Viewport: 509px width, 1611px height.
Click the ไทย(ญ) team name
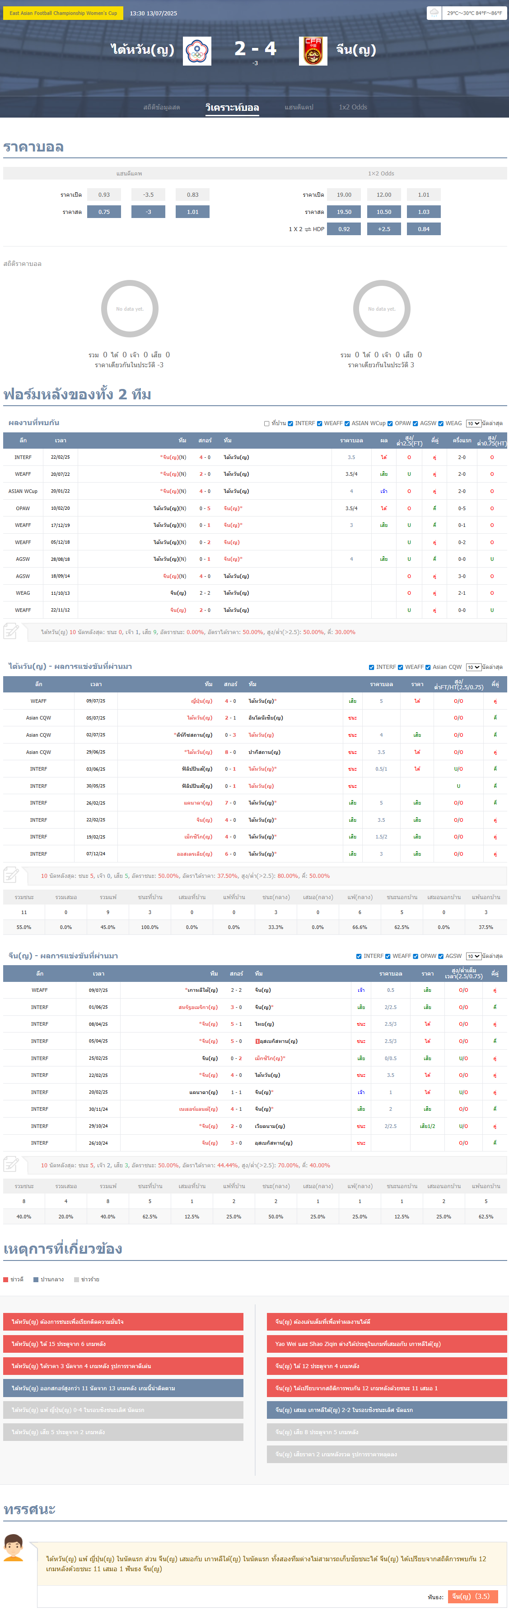pos(264,1024)
